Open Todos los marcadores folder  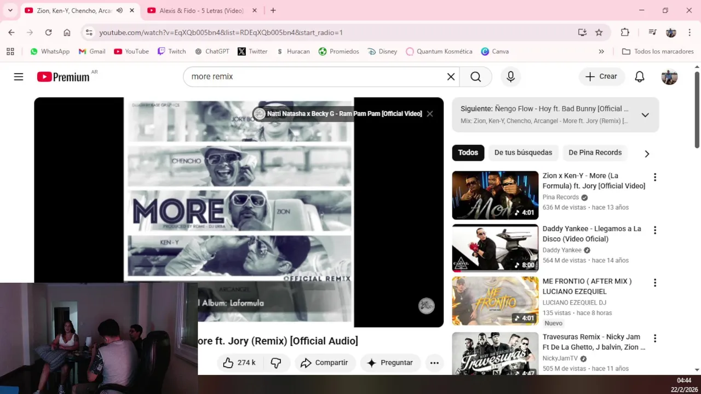click(658, 51)
